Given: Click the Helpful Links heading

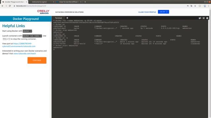Looking at the screenshot, I should (14, 26).
